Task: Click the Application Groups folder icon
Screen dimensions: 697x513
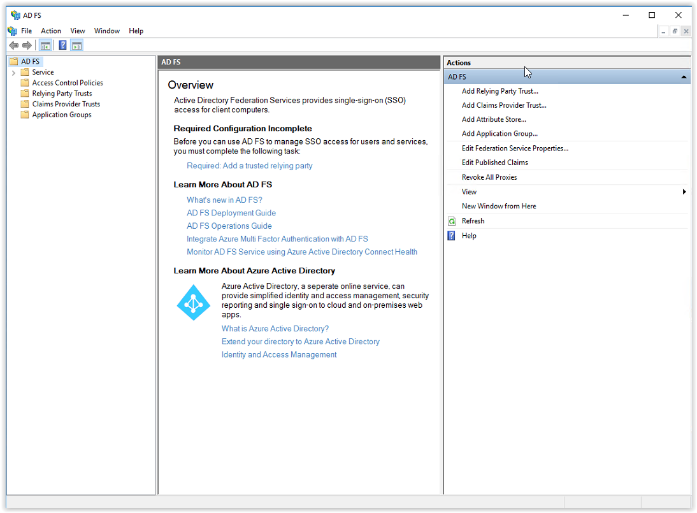Action: (25, 115)
